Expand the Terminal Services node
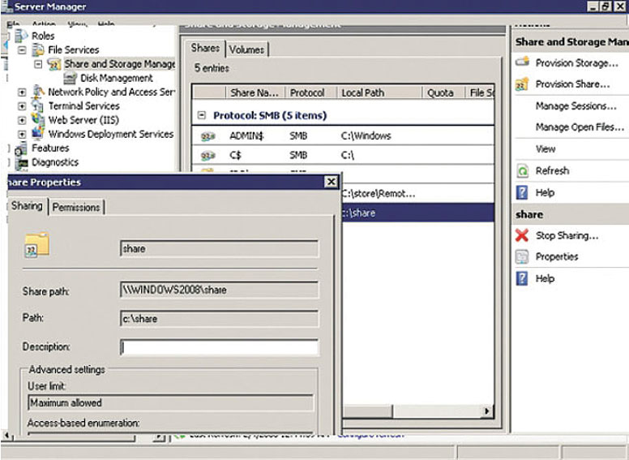This screenshot has width=629, height=460. point(22,106)
